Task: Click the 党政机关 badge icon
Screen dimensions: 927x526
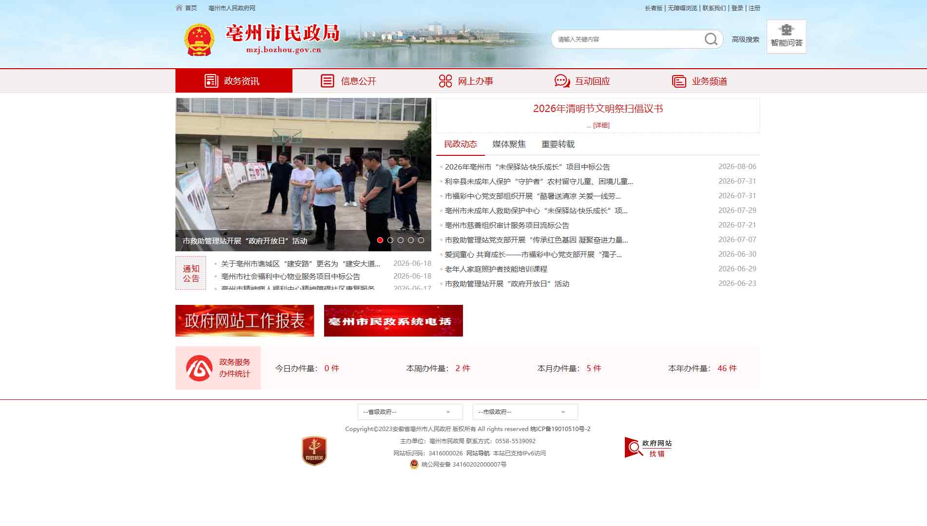Action: tap(314, 451)
